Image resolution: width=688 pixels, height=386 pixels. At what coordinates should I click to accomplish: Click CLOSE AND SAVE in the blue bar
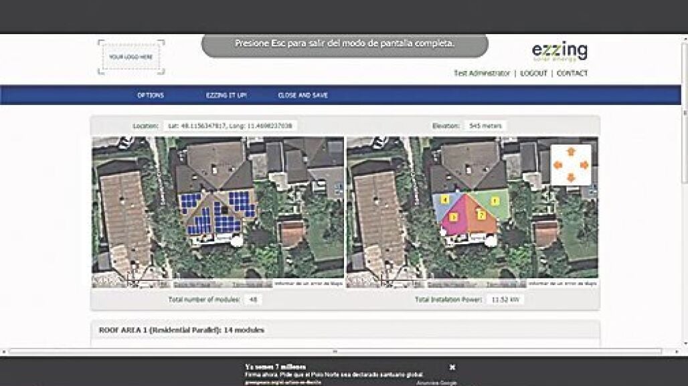pyautogui.click(x=303, y=96)
